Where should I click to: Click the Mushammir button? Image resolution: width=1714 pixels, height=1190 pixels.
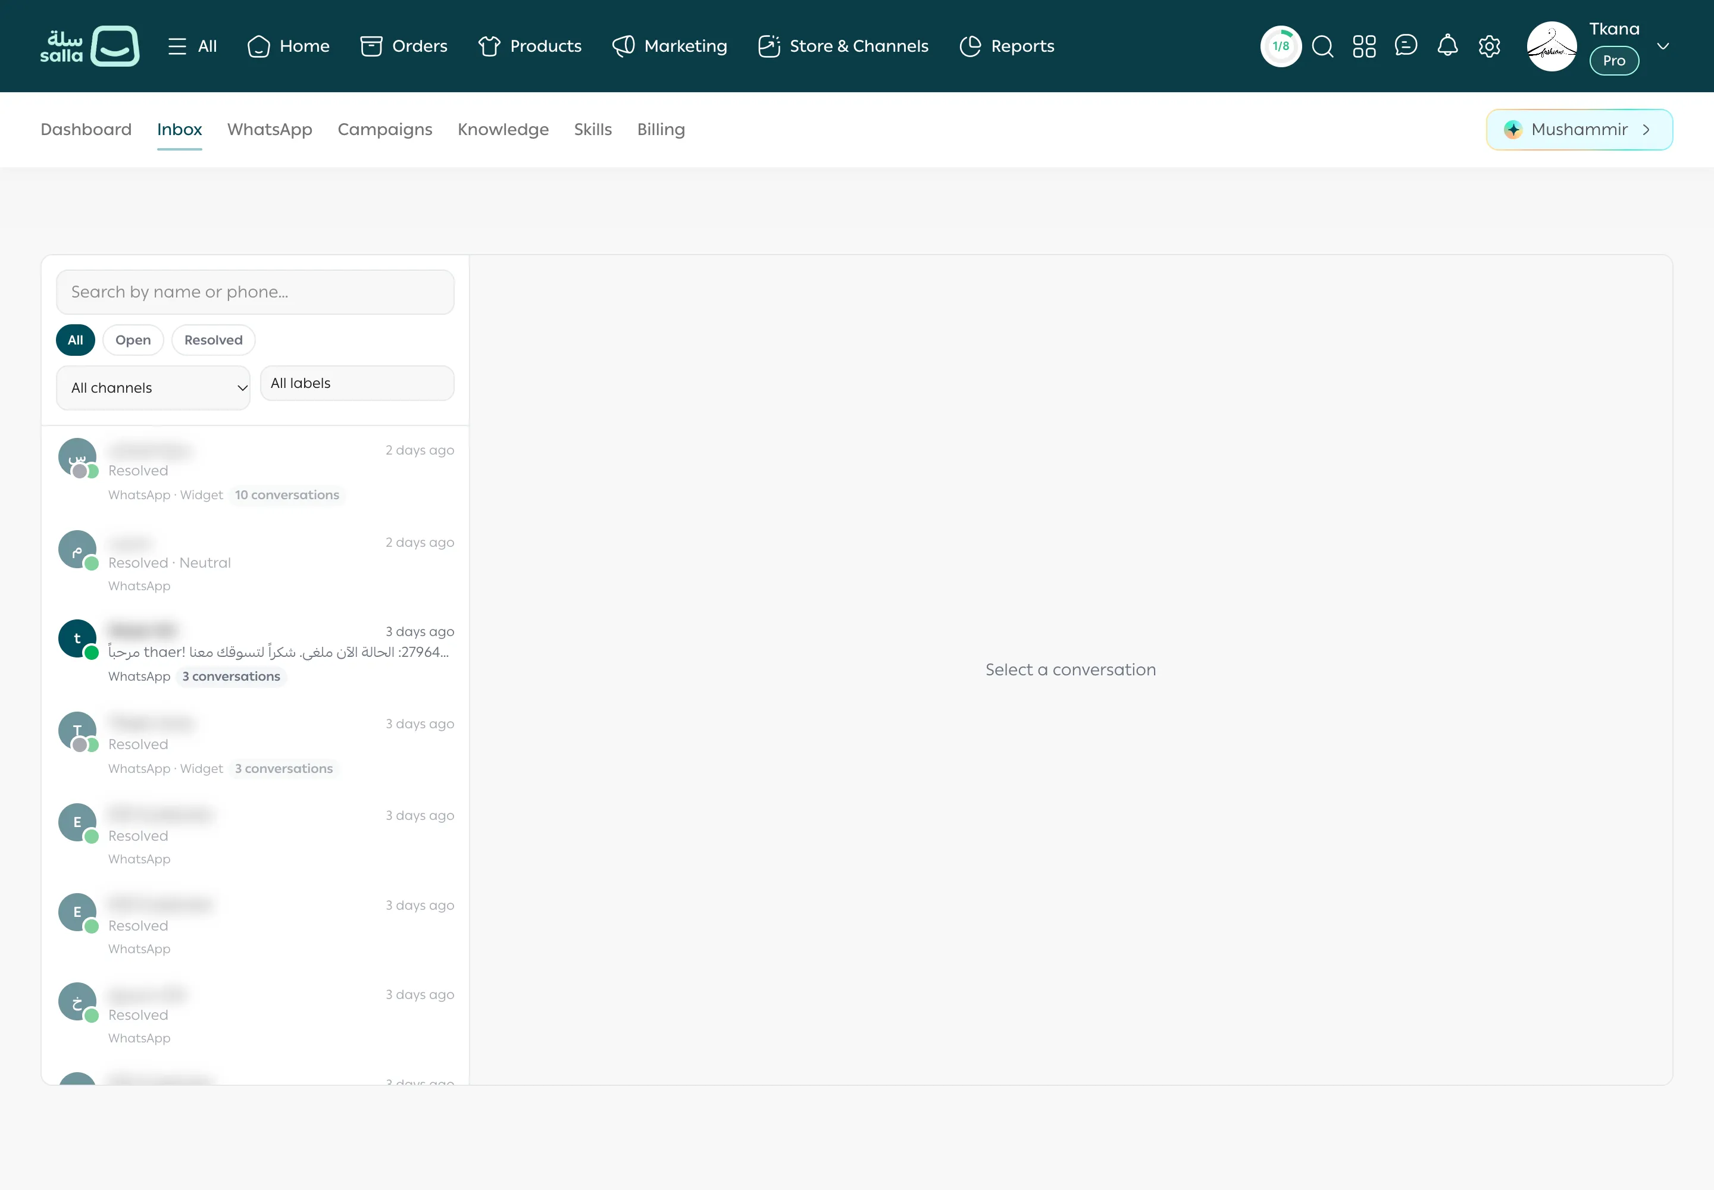pyautogui.click(x=1579, y=130)
